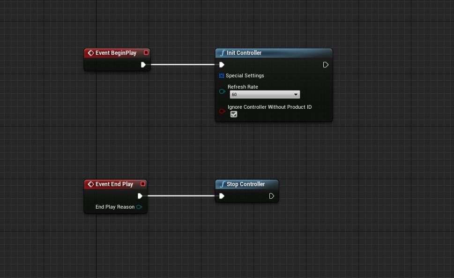Click the Init Controller execution output pin

(326, 65)
